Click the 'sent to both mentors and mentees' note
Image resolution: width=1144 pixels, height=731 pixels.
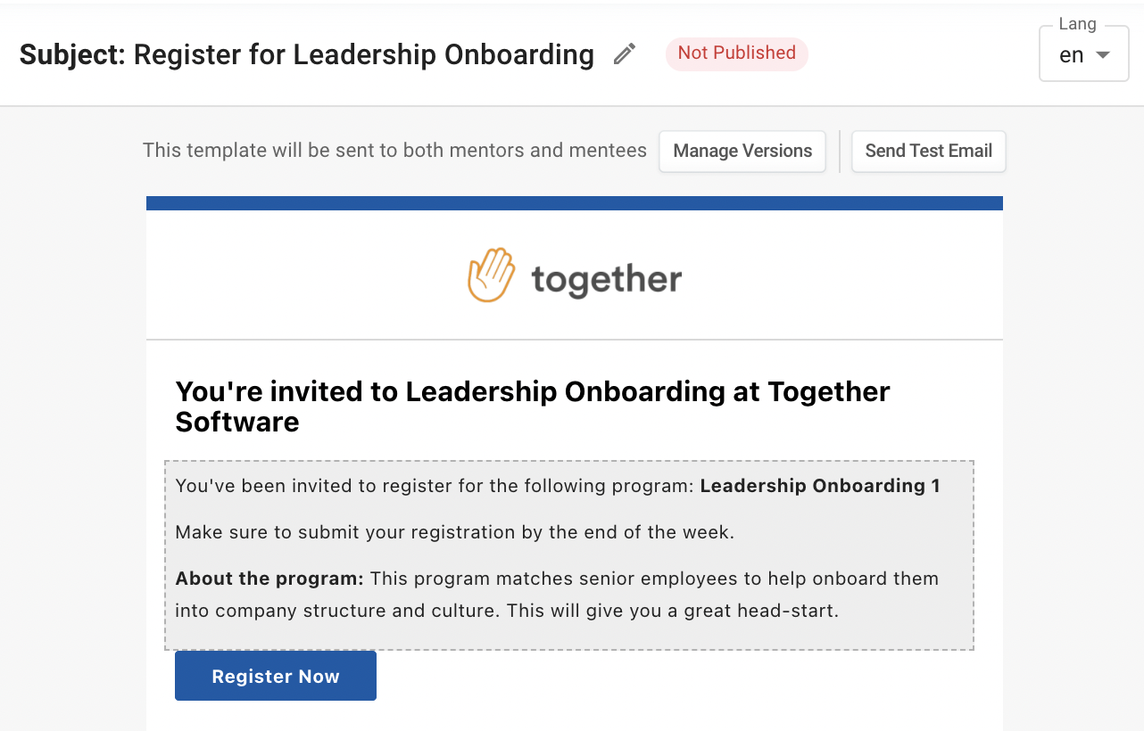(394, 151)
